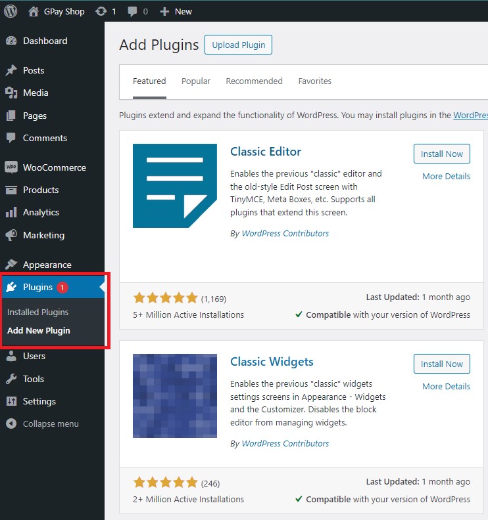Click the Plugins plug icon
Screen dimensions: 488x520
(x=11, y=287)
